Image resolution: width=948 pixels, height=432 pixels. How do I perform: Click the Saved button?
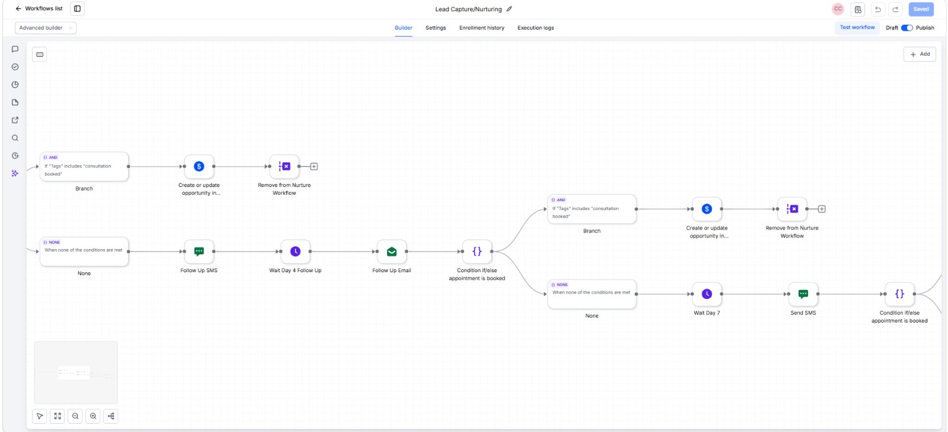pos(921,9)
